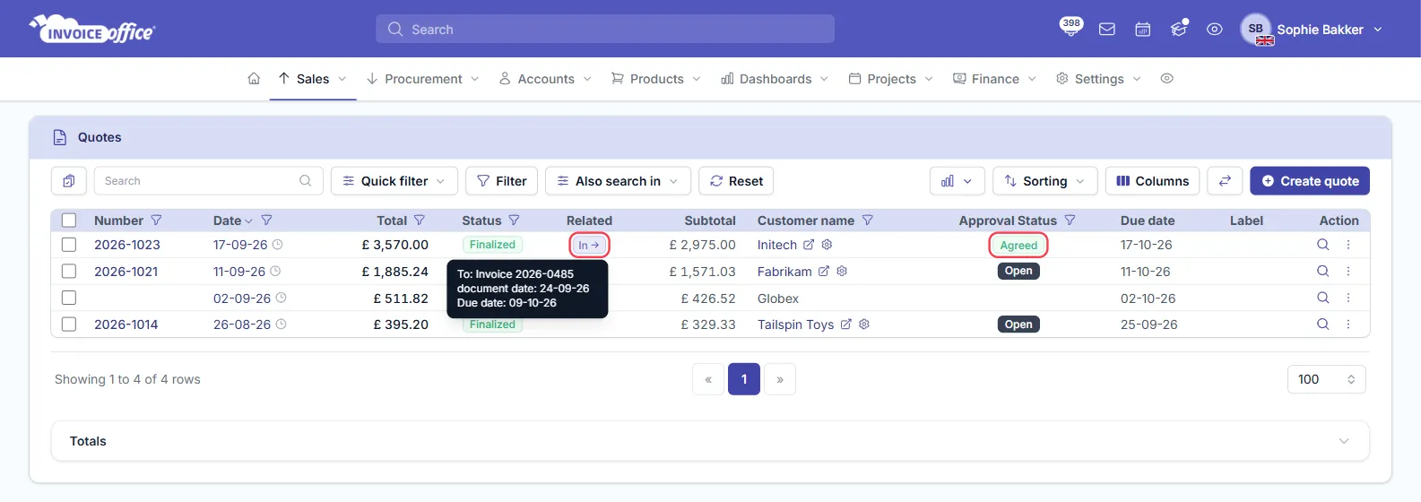
Task: Tick checkbox for Globex quote row
Action: point(69,298)
